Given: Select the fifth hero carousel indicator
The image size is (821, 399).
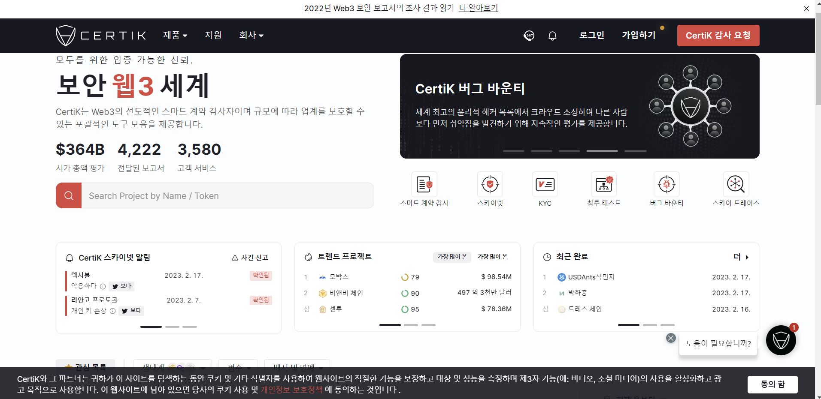Looking at the screenshot, I should [x=635, y=151].
